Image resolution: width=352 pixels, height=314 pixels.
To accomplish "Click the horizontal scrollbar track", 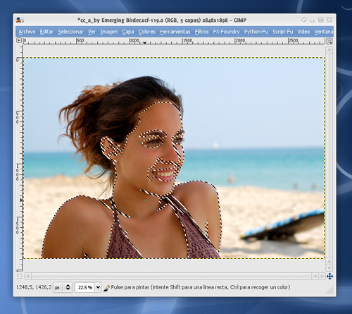I will [171, 276].
